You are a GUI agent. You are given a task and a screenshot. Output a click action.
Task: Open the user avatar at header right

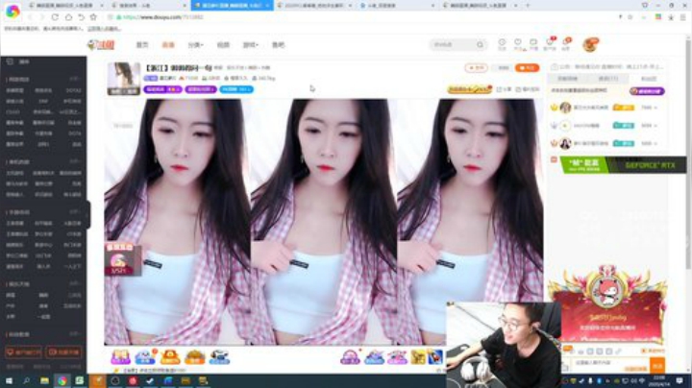coord(590,44)
